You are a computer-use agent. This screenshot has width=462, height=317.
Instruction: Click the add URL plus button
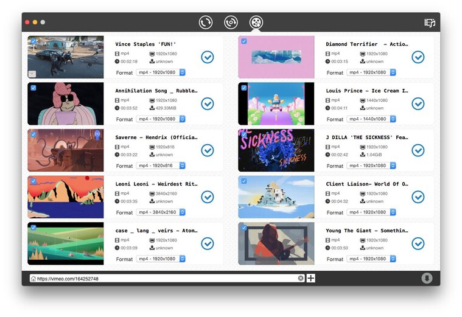[x=311, y=278]
